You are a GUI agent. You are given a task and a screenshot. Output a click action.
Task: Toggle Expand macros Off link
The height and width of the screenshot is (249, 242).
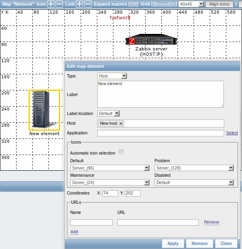pyautogui.click(x=133, y=4)
